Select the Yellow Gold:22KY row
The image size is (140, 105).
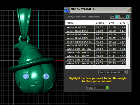point(96,45)
